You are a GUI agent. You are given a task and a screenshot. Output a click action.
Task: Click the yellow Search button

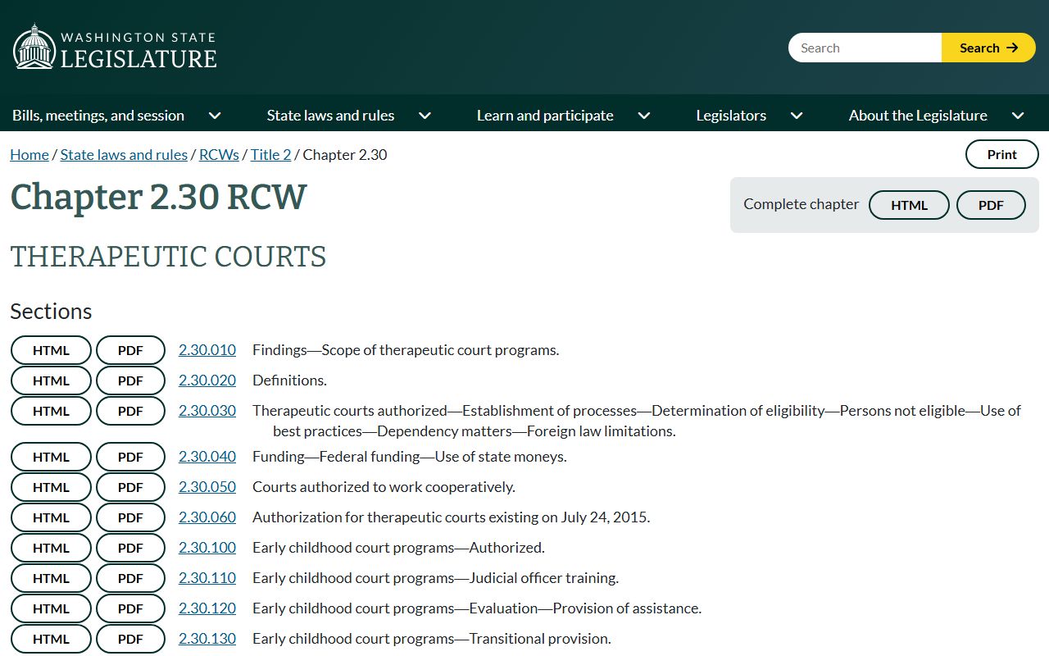point(988,48)
